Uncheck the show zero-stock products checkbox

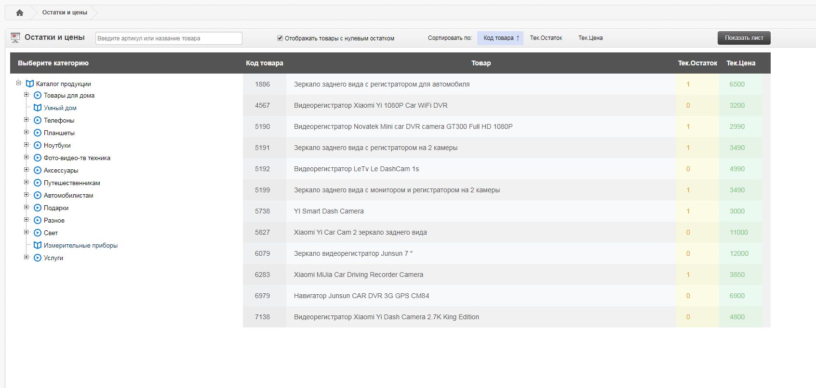pos(280,38)
